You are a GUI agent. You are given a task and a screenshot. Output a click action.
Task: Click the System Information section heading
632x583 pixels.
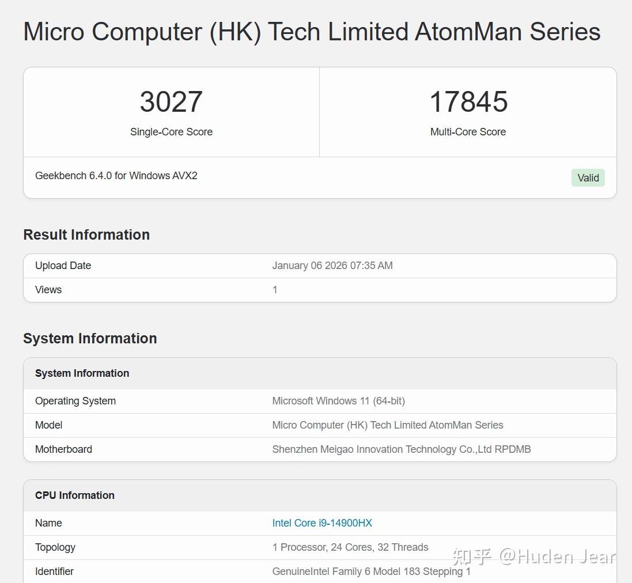pos(90,338)
